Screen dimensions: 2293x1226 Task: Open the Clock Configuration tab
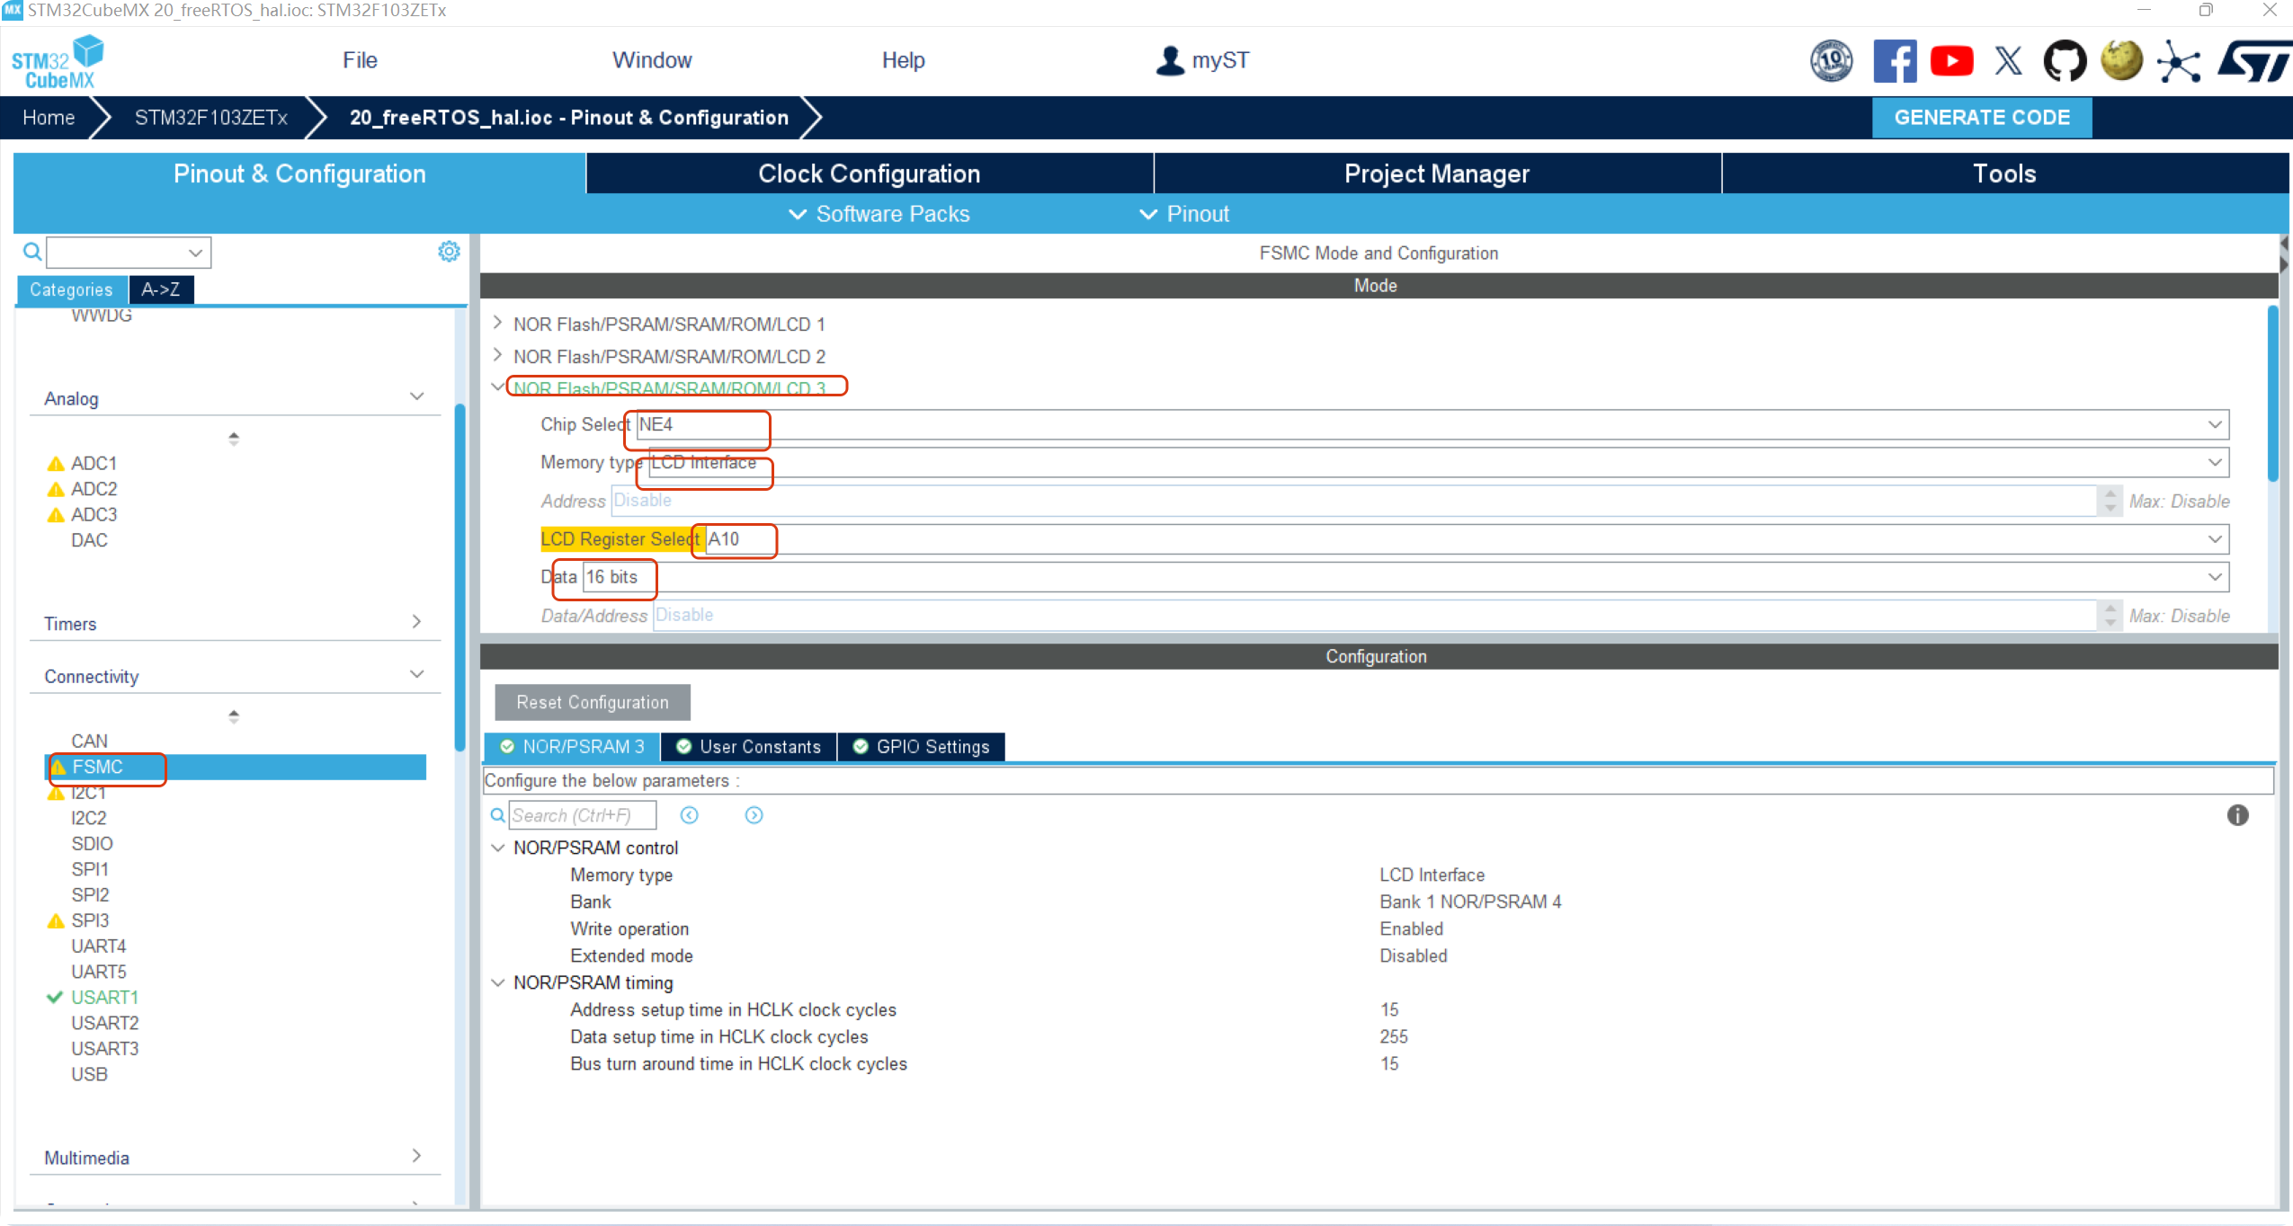click(869, 173)
